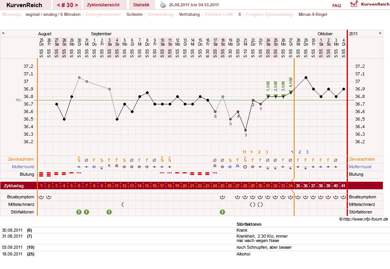The image size is (390, 269).
Task: Click the 4.hM green triangle marker
Action: pyautogui.click(x=291, y=92)
